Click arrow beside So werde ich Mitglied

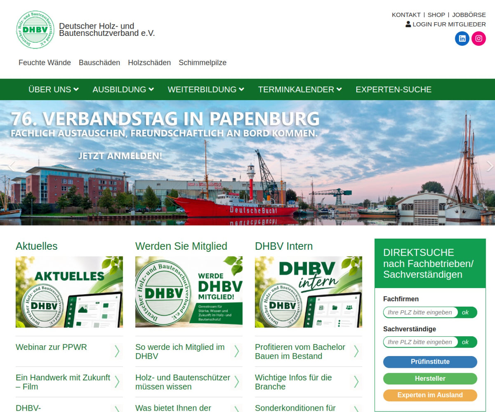click(x=236, y=351)
